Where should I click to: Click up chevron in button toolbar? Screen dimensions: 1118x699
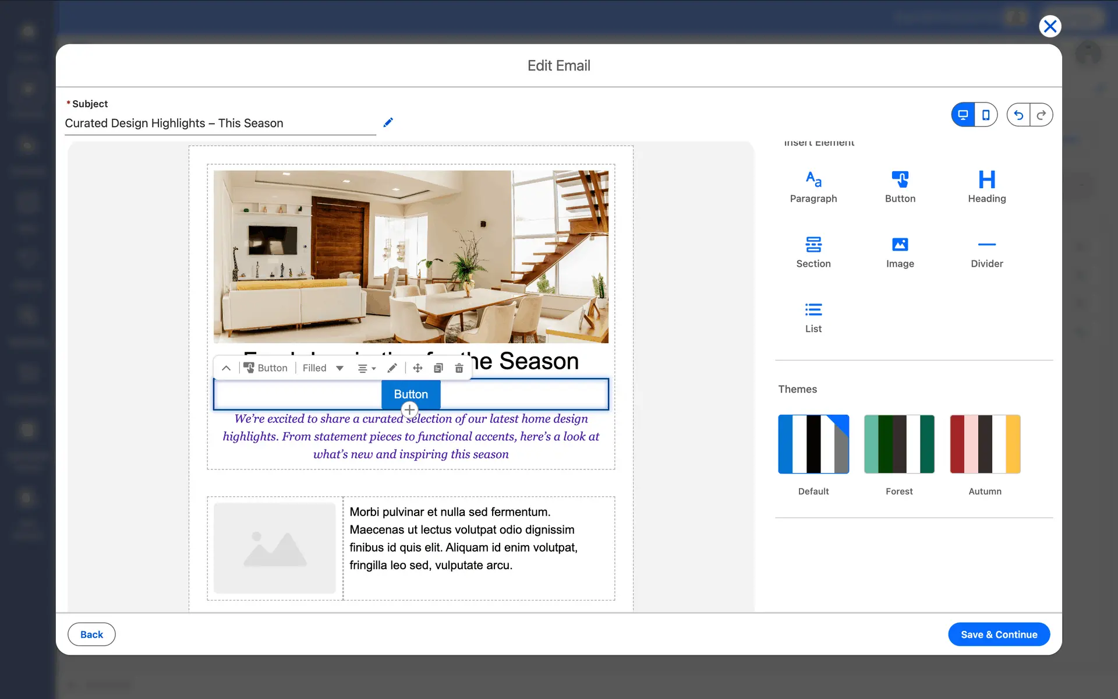pyautogui.click(x=227, y=368)
